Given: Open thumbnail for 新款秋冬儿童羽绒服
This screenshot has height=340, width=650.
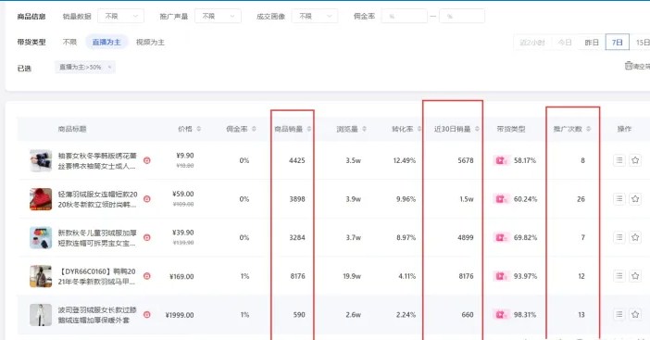Looking at the screenshot, I should pyautogui.click(x=41, y=237).
